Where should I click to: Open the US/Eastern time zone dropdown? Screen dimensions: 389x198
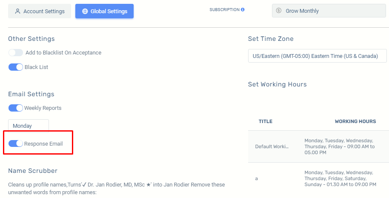pyautogui.click(x=317, y=56)
